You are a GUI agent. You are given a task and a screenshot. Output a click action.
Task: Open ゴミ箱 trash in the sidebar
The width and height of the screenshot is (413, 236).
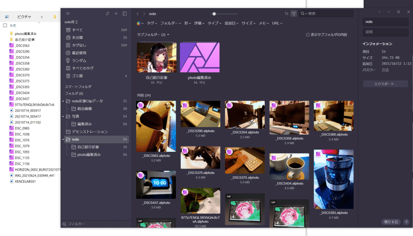tap(96, 76)
